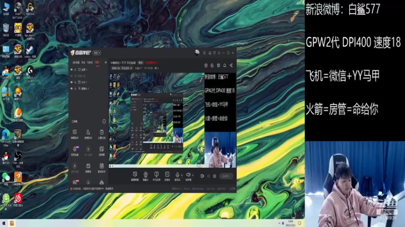Lock the 全屏 1 source
The width and height of the screenshot is (405, 227).
(x=75, y=70)
